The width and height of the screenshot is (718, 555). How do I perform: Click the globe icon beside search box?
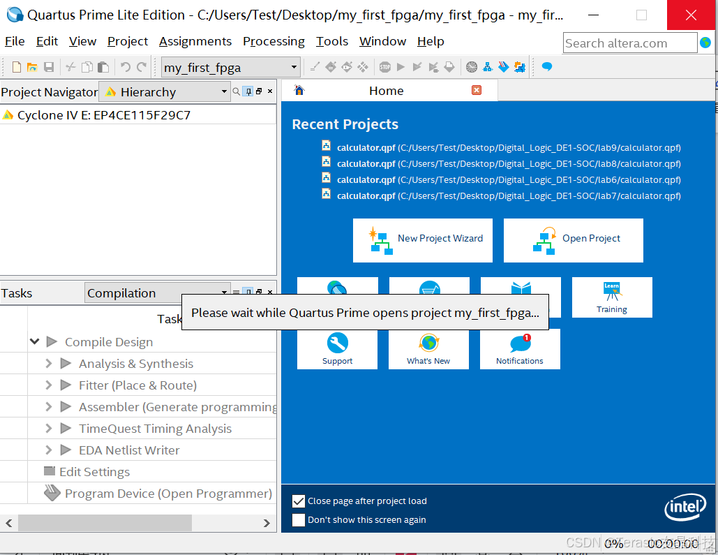705,43
